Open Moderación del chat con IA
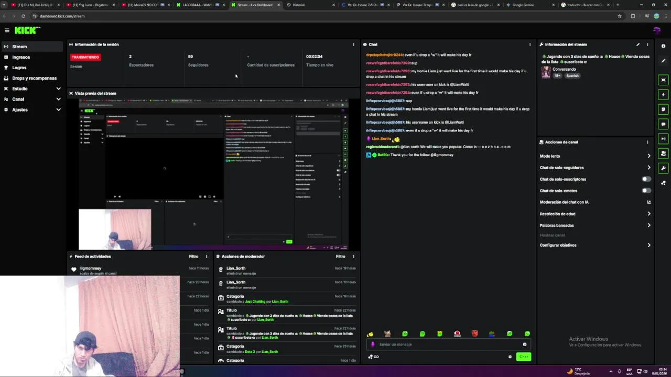The height and width of the screenshot is (377, 671). 596,202
